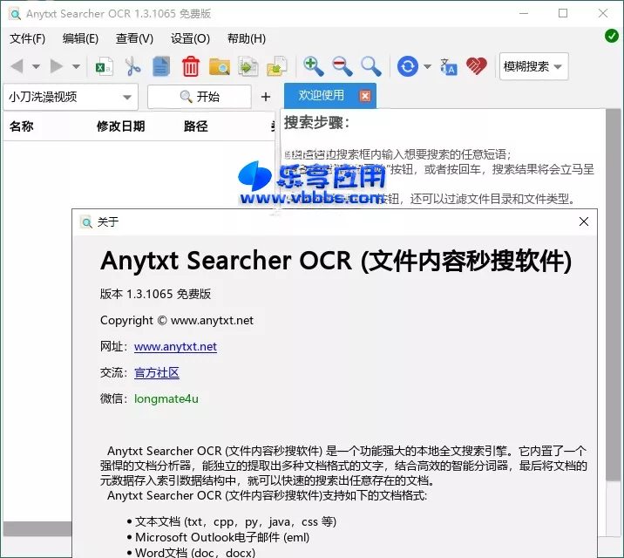Open the 文件(F) menu
The image size is (624, 558).
(x=28, y=38)
